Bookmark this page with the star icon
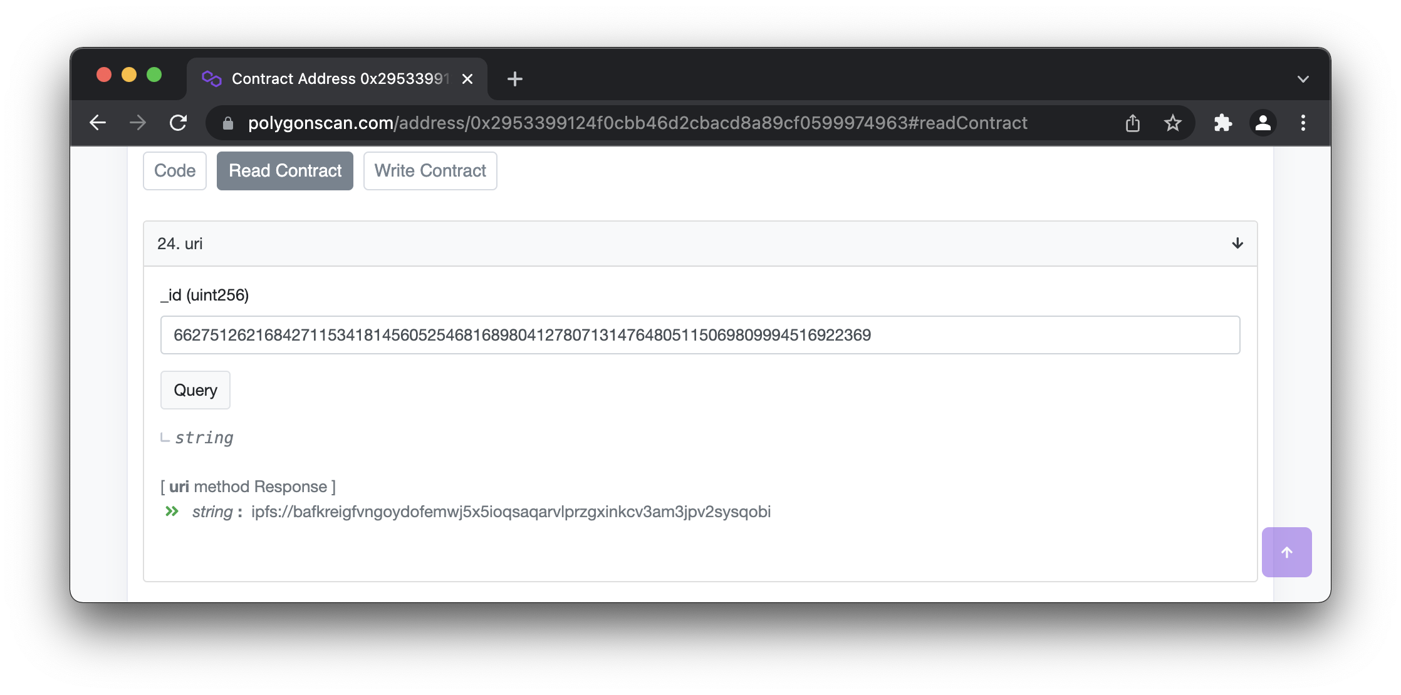This screenshot has height=695, width=1401. (1172, 123)
